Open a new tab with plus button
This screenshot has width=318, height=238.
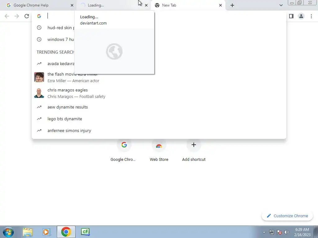pyautogui.click(x=232, y=5)
